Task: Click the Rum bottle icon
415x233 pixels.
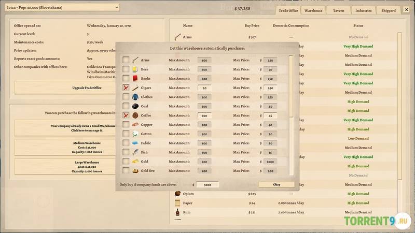Action: click(x=178, y=212)
